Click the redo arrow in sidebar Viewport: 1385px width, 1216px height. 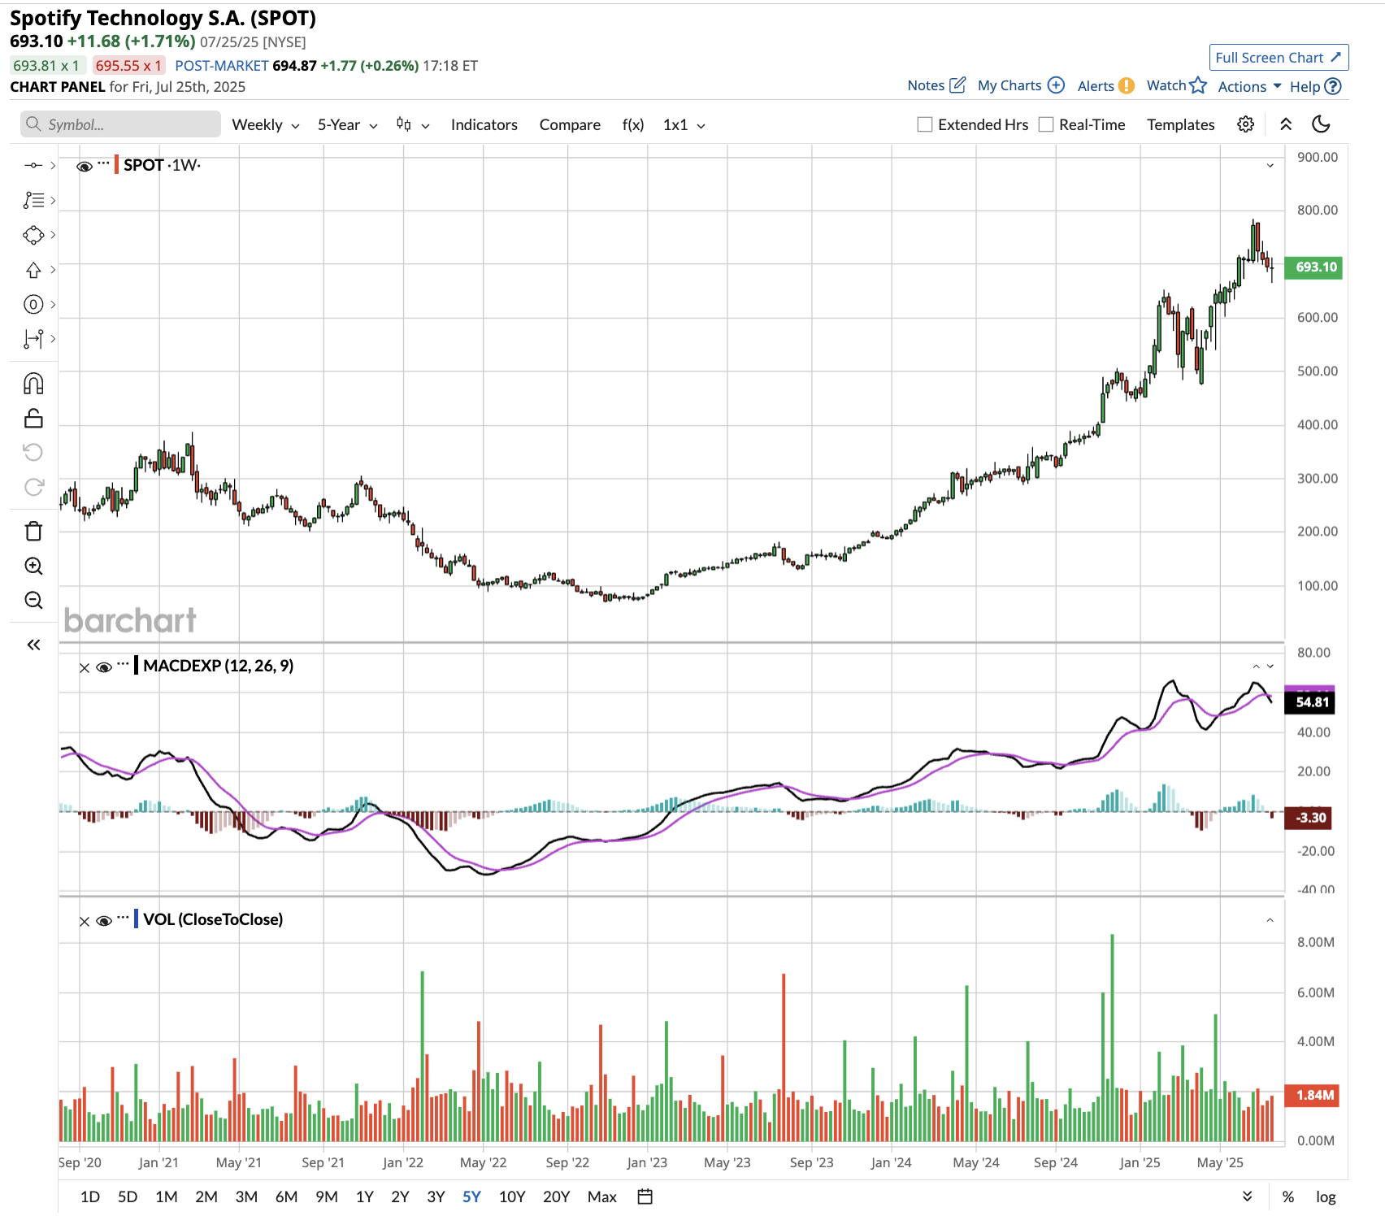(33, 487)
